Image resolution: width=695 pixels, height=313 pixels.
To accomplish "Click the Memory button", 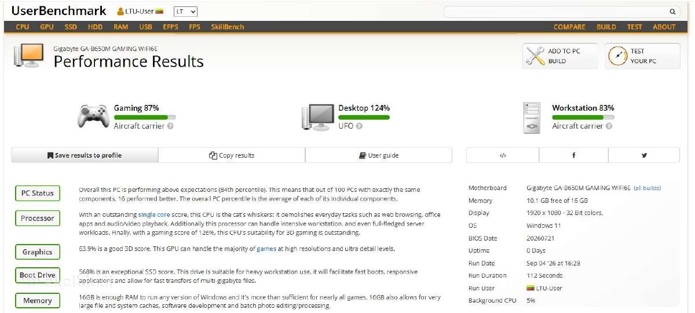I will [x=38, y=301].
